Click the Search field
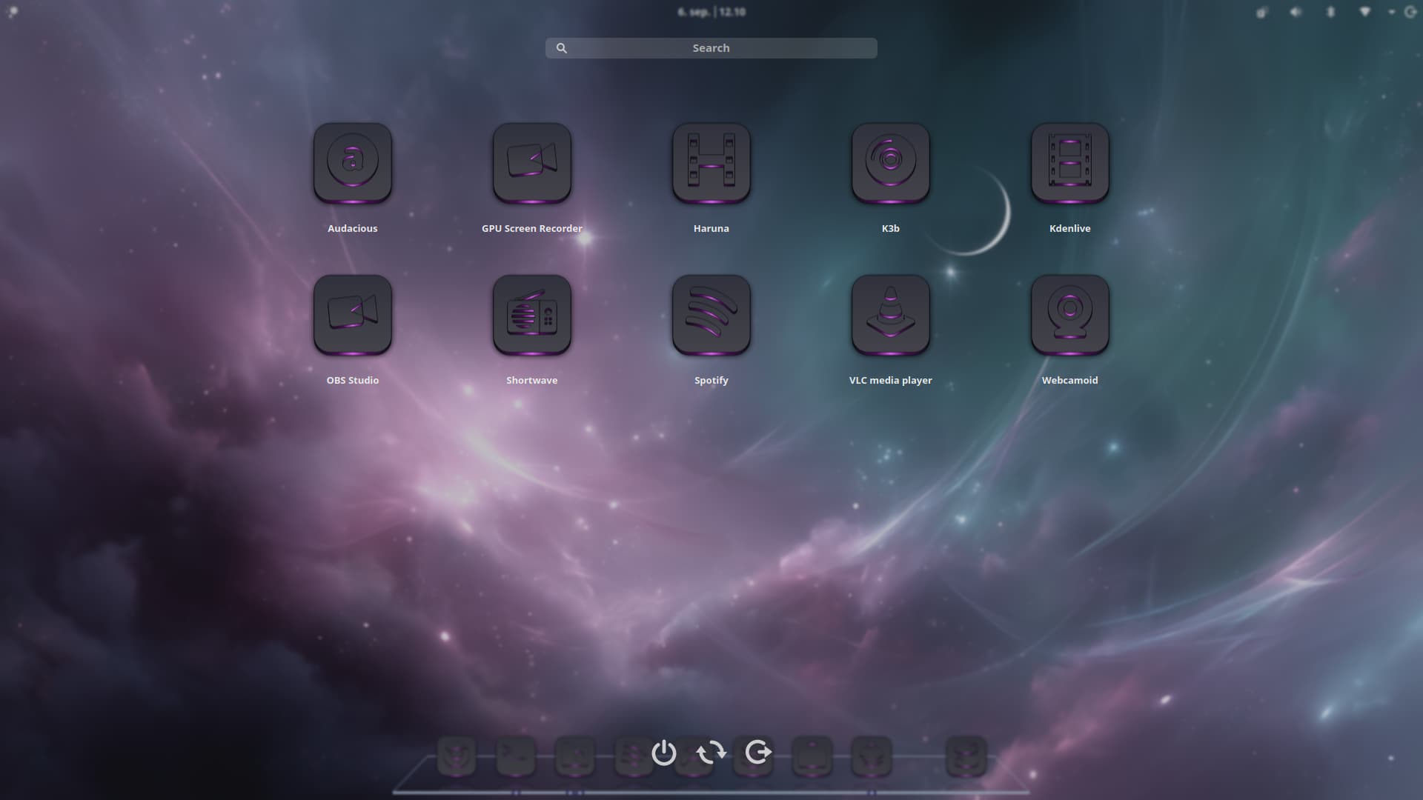 pos(711,48)
